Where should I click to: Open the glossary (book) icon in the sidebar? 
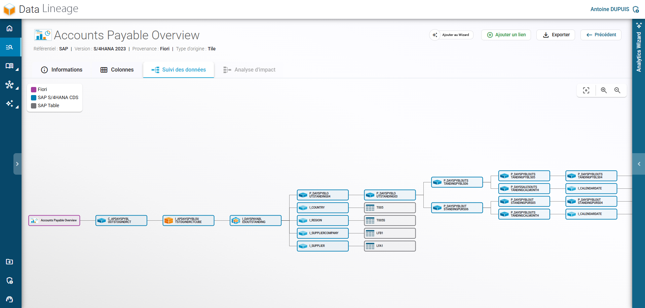[x=10, y=66]
